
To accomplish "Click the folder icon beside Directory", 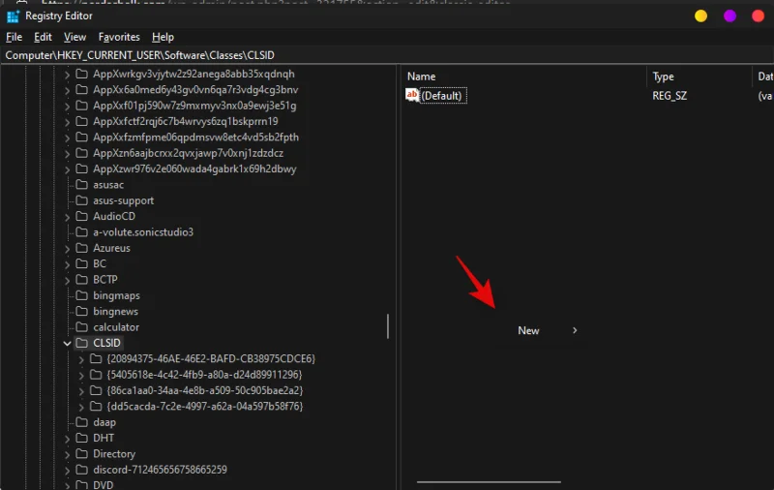I will click(x=81, y=454).
